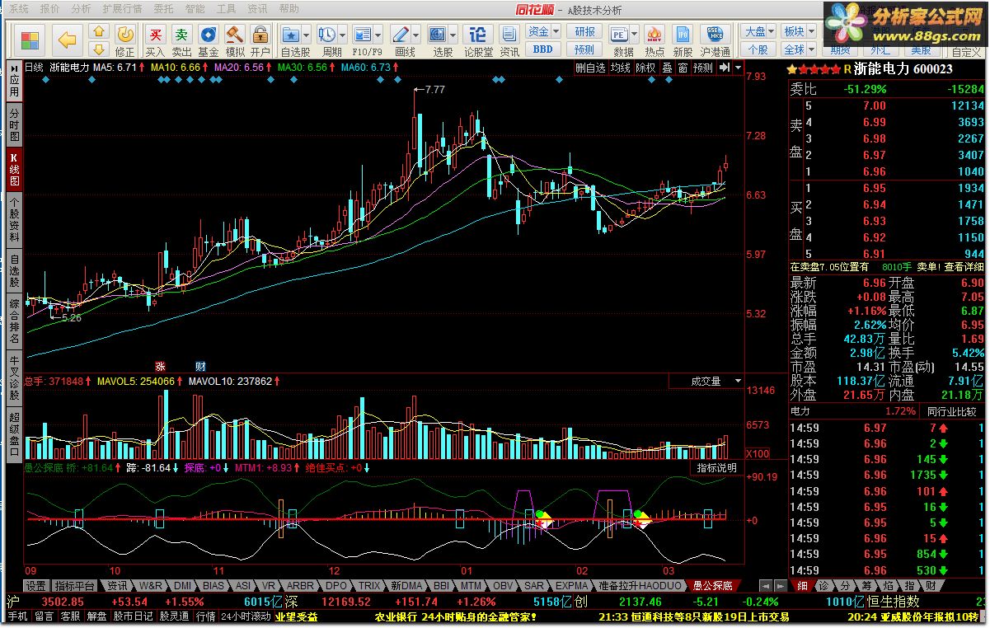
Task: Expand the 画线 dropdown arrow
Action: [x=415, y=35]
